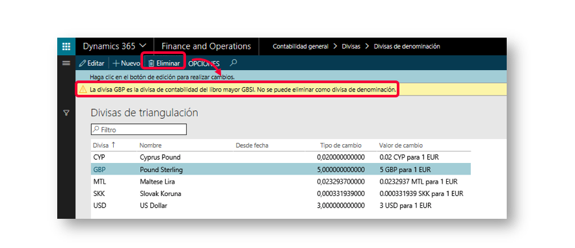The image size is (575, 248).
Task: Click the Nuevo button
Action: click(x=127, y=63)
